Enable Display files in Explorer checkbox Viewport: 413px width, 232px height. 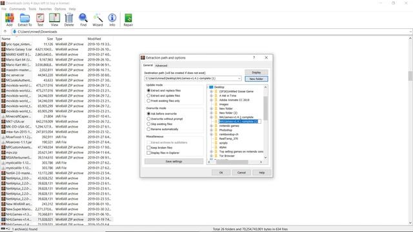click(148, 153)
